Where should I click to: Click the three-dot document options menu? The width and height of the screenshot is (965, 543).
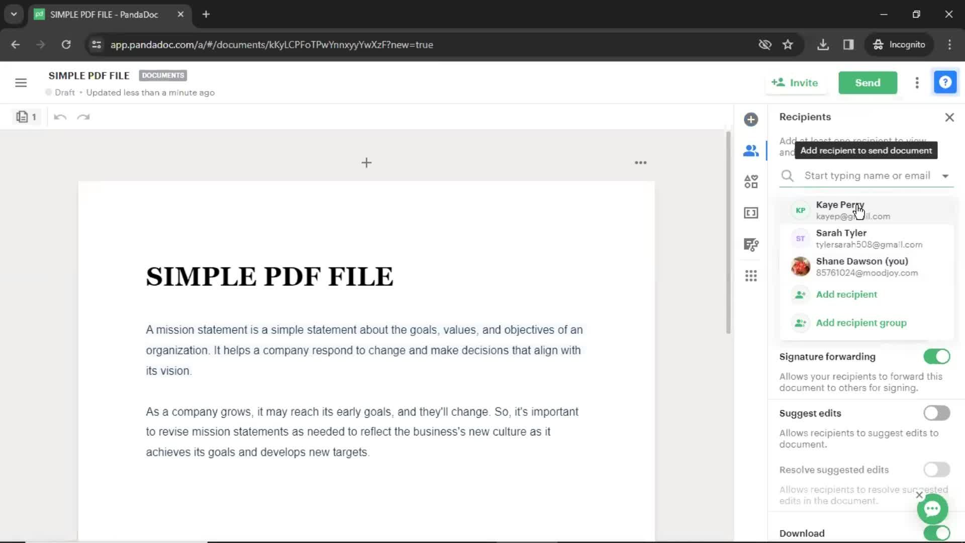click(917, 82)
